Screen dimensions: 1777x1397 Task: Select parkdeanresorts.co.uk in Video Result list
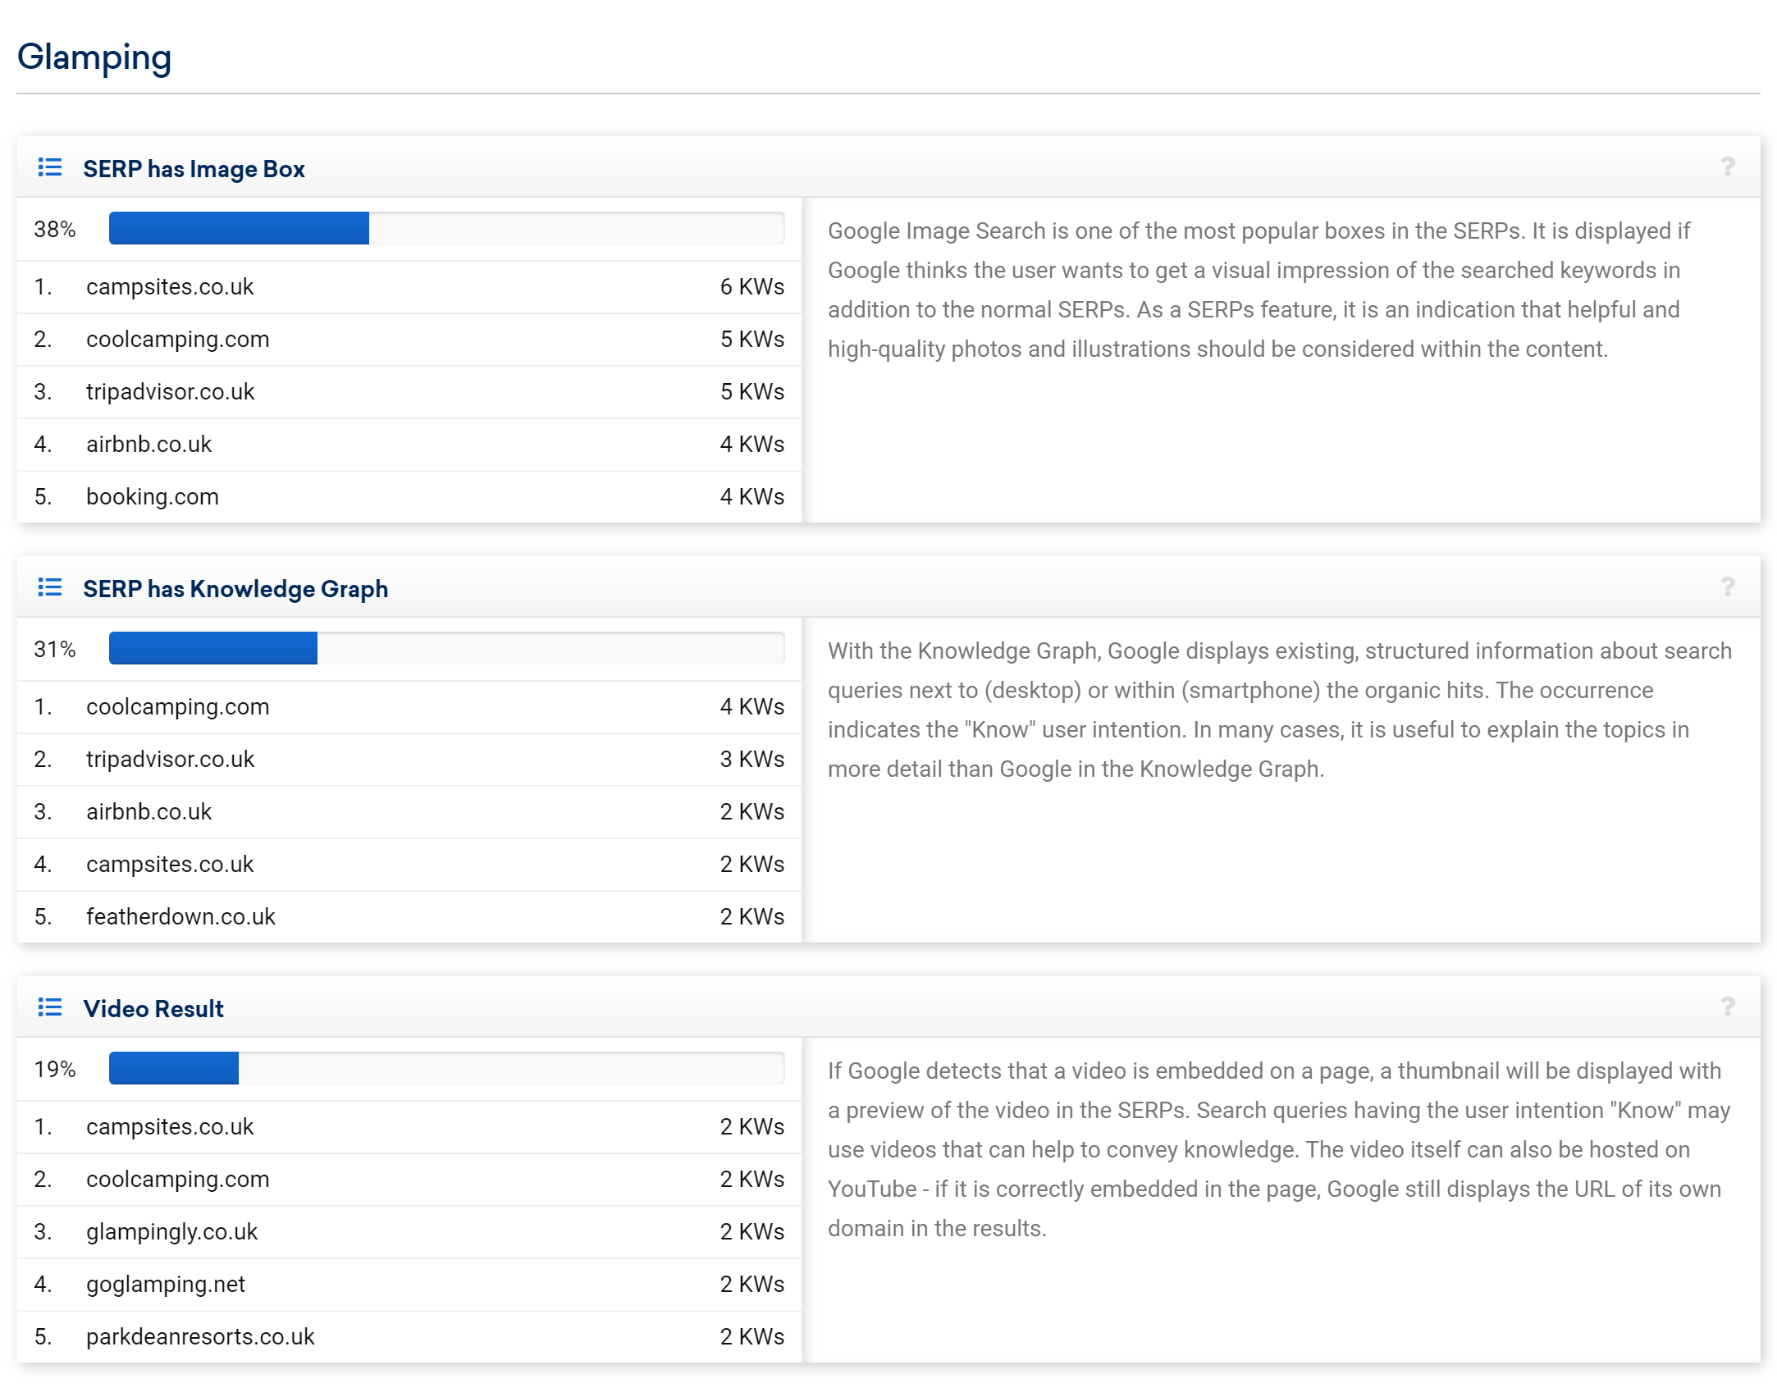200,1337
